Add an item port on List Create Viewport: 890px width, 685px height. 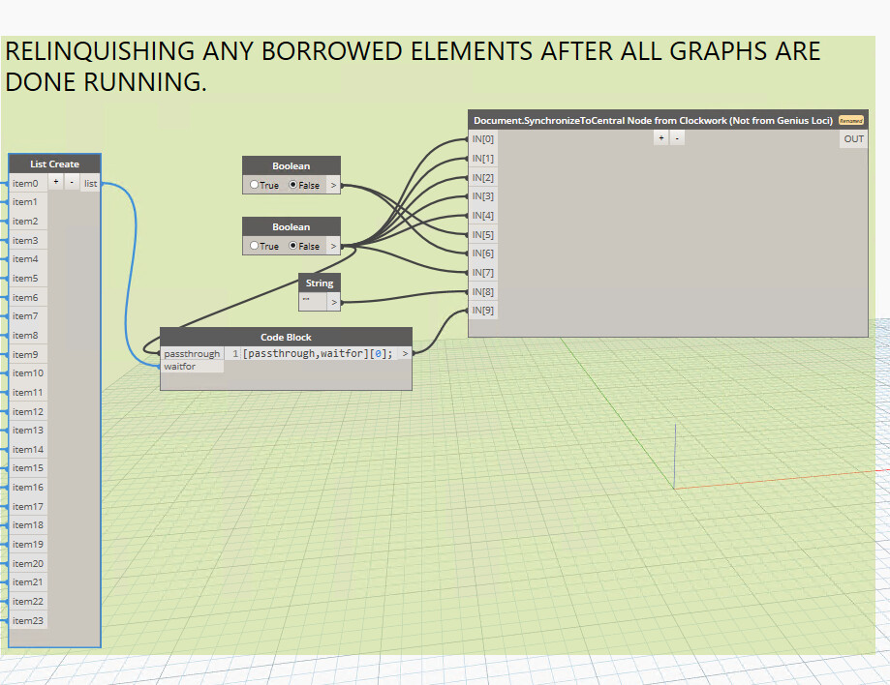point(55,182)
